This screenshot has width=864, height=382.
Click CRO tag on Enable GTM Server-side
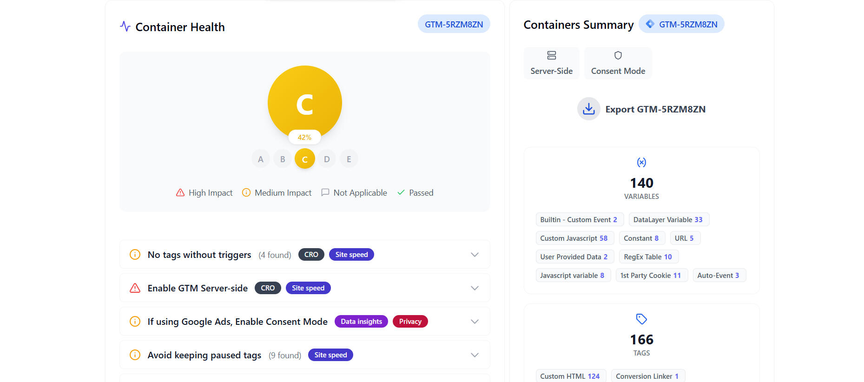pyautogui.click(x=268, y=288)
